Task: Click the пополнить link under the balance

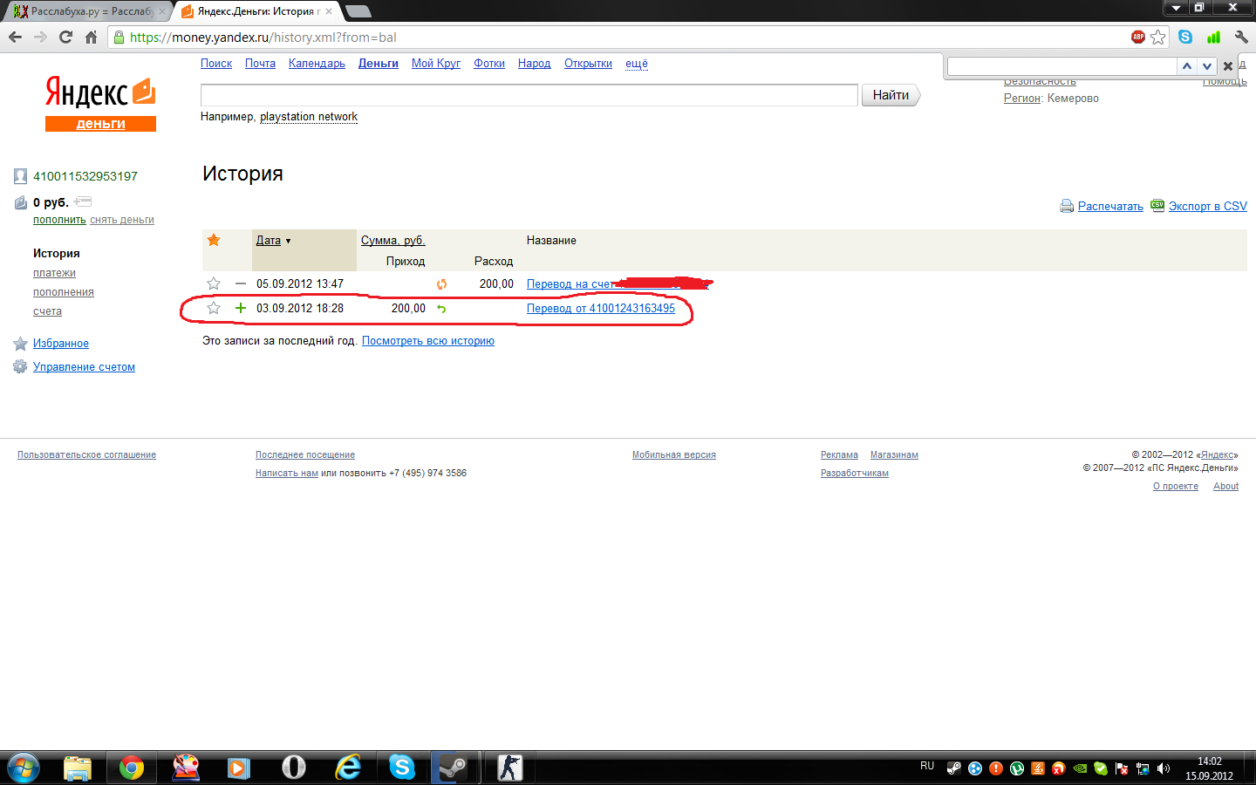Action: pyautogui.click(x=59, y=220)
